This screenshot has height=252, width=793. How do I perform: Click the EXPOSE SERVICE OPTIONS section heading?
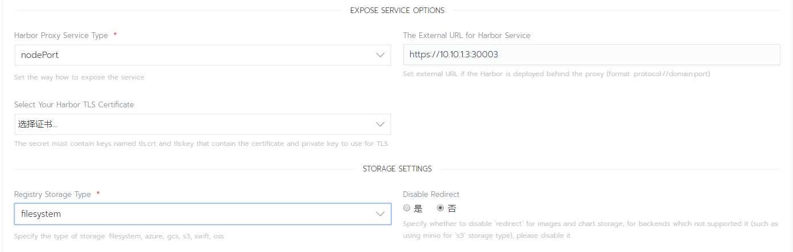click(x=397, y=10)
